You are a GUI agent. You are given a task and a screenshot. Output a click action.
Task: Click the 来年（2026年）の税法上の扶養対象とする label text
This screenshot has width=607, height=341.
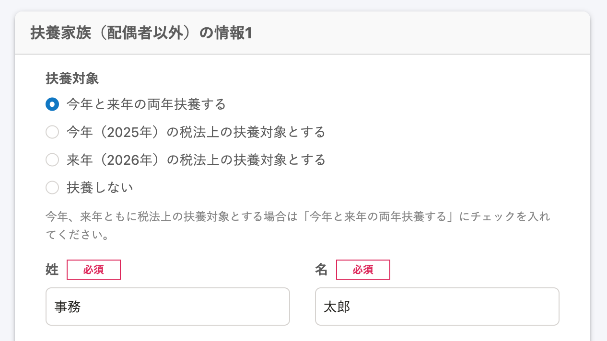(x=196, y=160)
